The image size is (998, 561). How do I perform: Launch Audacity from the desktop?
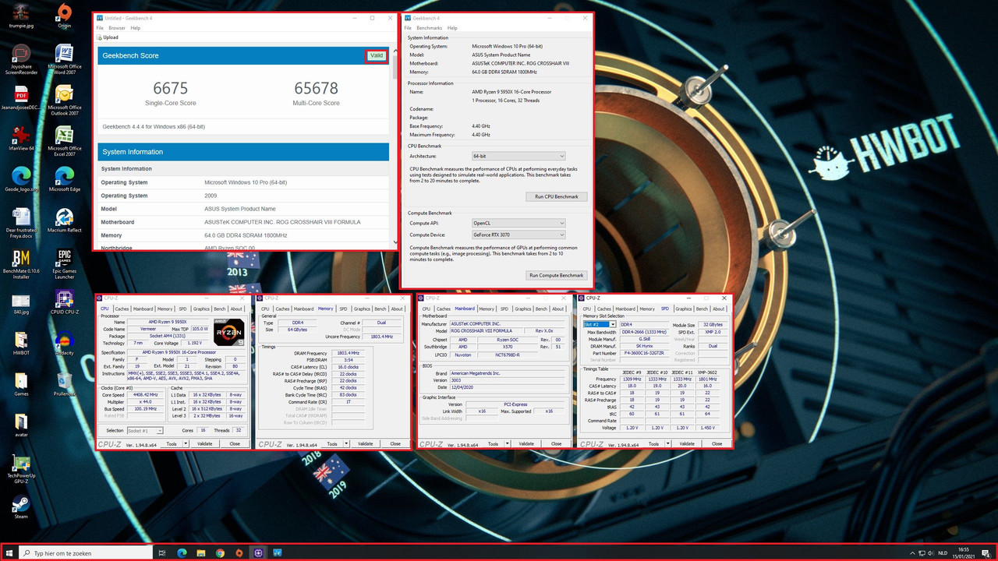click(x=65, y=344)
